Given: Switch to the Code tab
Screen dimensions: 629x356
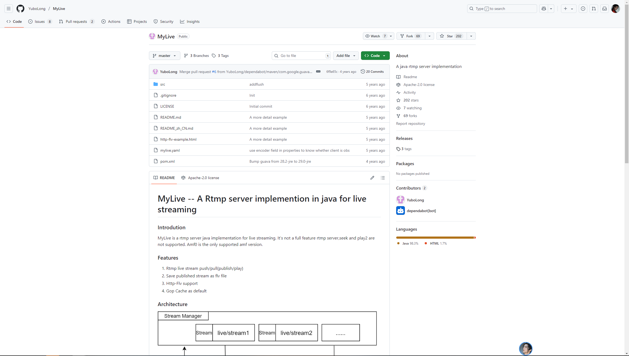Looking at the screenshot, I should [x=14, y=21].
